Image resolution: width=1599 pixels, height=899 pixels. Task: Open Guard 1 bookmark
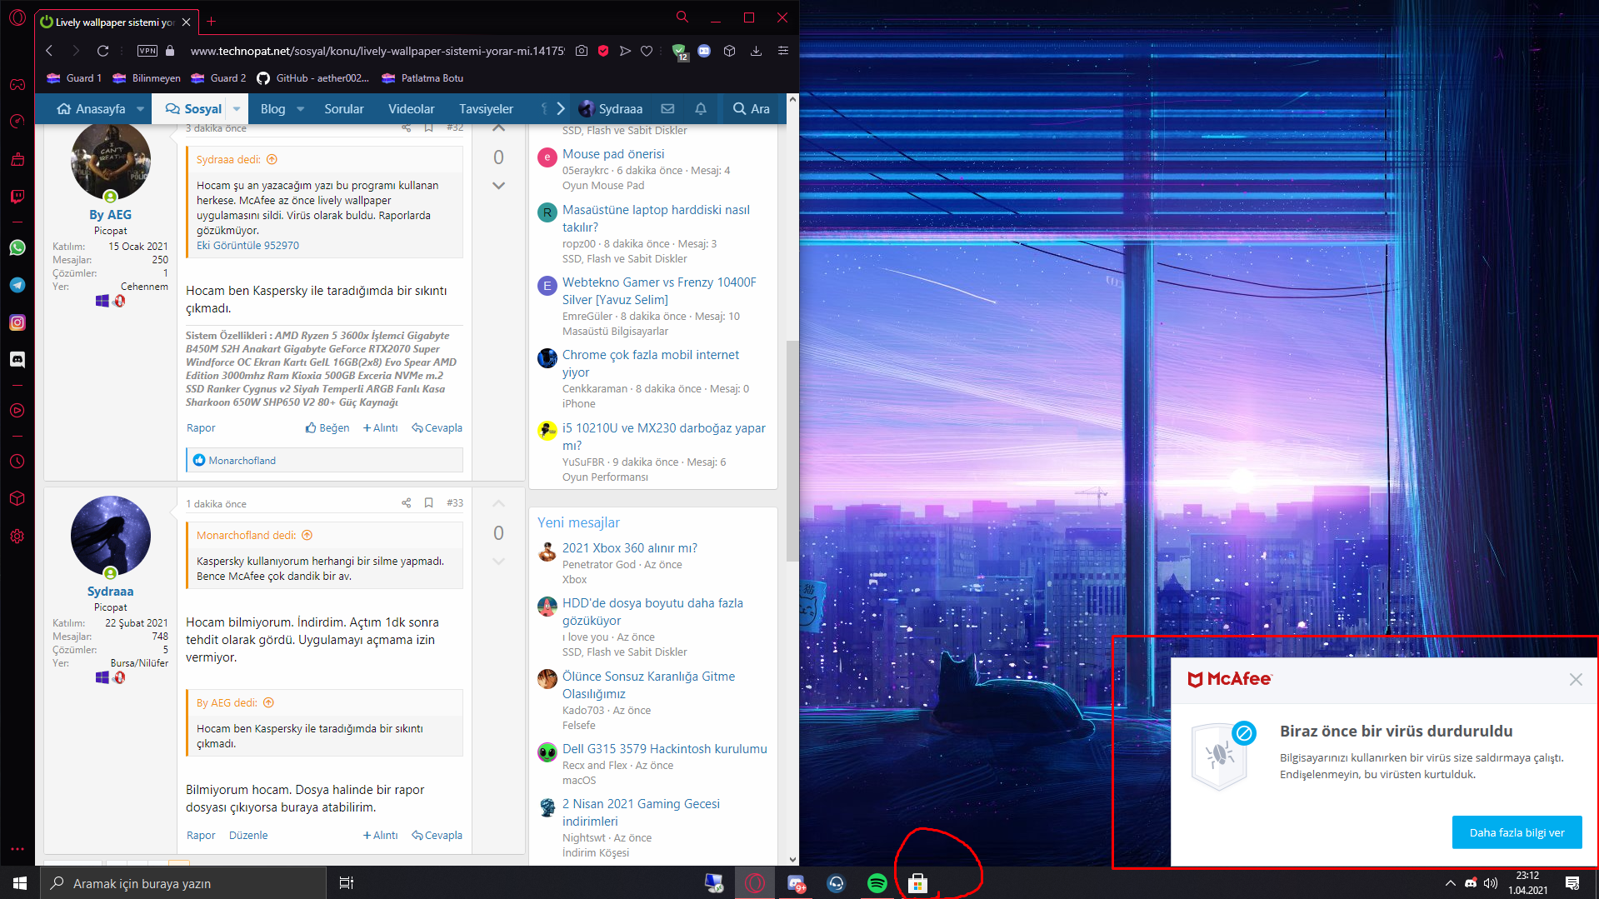click(x=74, y=78)
